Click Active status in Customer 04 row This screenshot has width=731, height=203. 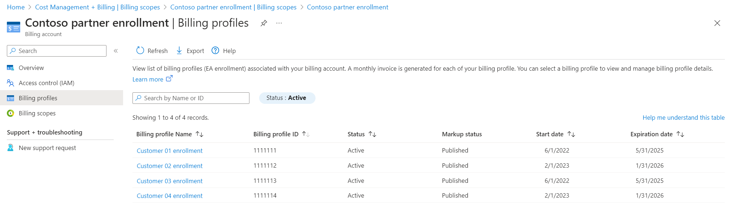(x=356, y=195)
